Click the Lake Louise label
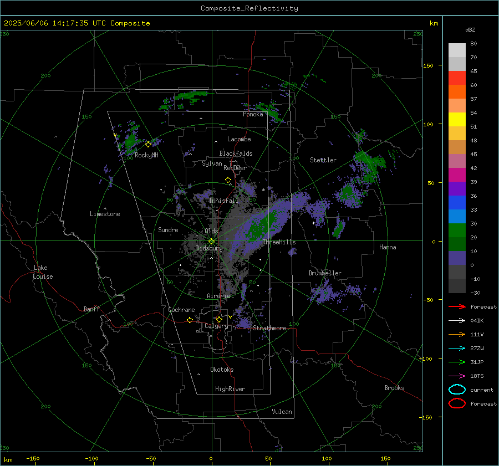This screenshot has height=466, width=499. point(43,272)
